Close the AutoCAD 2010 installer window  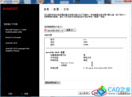128,1
